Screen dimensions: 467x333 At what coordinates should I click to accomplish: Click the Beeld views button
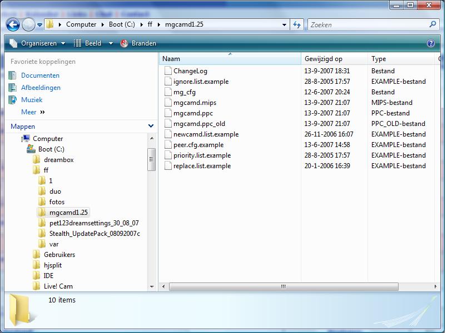tap(88, 43)
